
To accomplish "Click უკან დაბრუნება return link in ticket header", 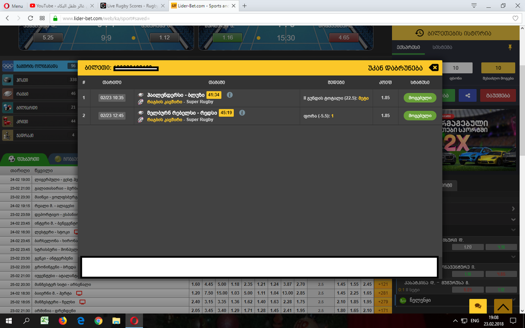I will (x=395, y=68).
